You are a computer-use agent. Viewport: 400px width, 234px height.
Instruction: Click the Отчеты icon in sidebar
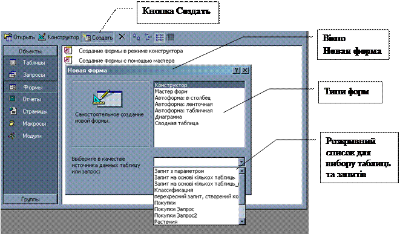[x=12, y=99]
